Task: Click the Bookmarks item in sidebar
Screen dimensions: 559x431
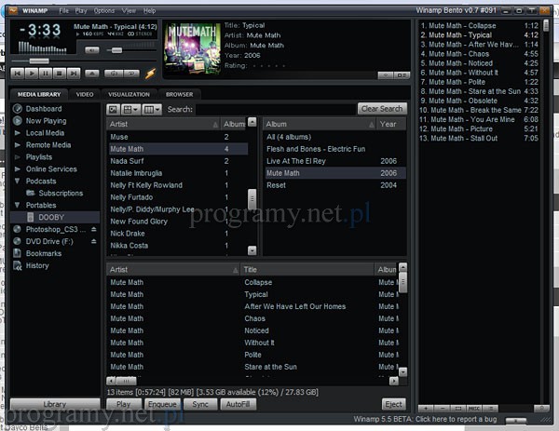Action: click(x=44, y=253)
